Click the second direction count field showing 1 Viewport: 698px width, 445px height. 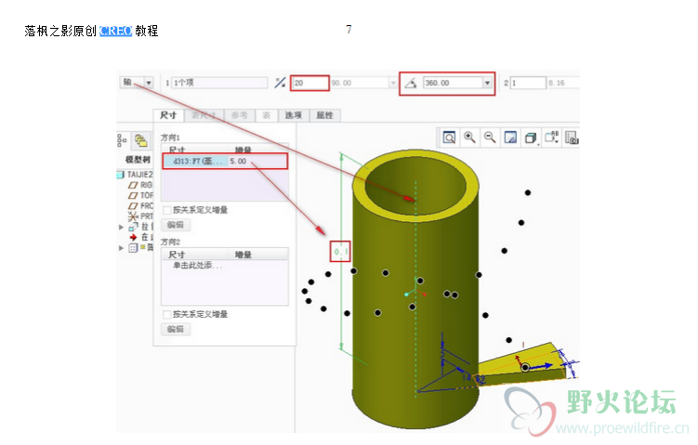click(528, 83)
